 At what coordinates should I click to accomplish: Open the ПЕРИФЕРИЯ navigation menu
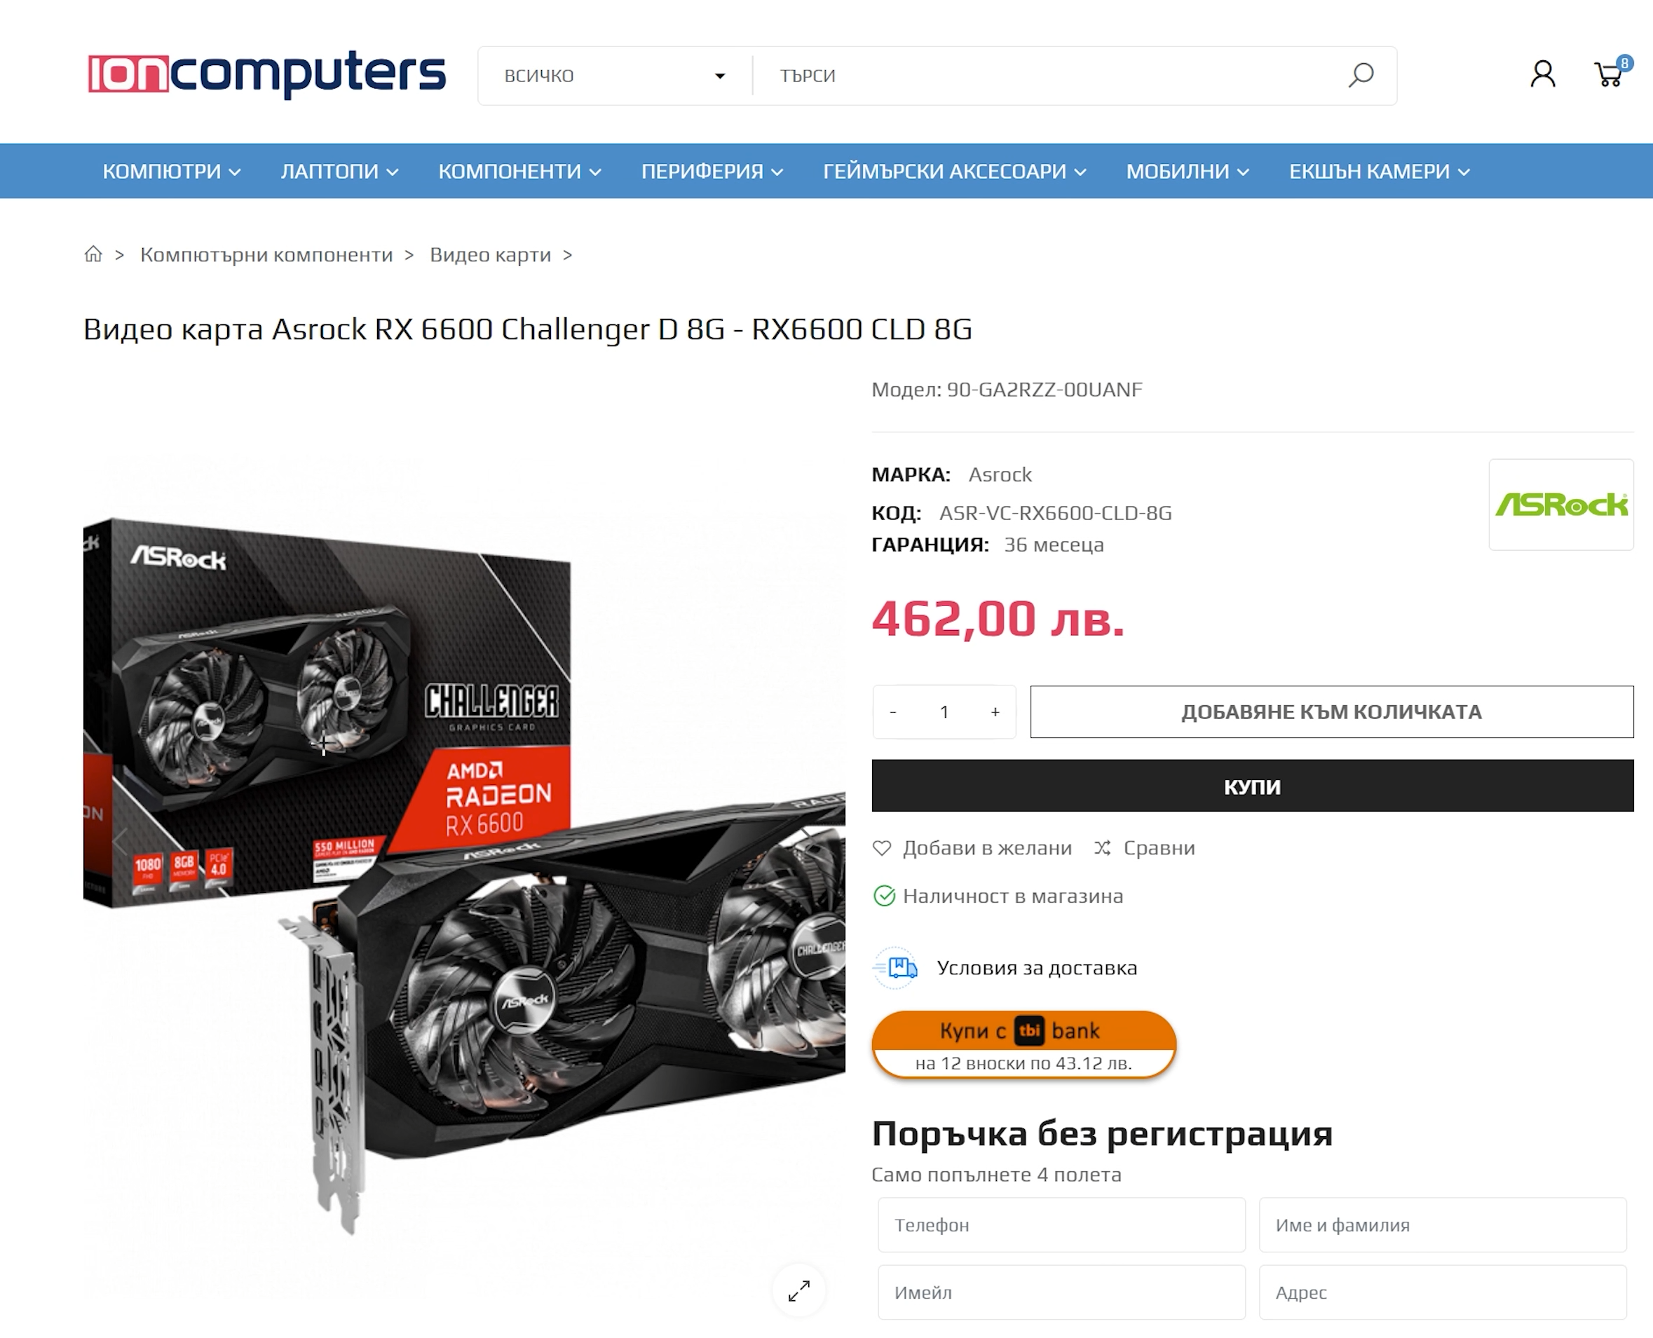[x=712, y=171]
